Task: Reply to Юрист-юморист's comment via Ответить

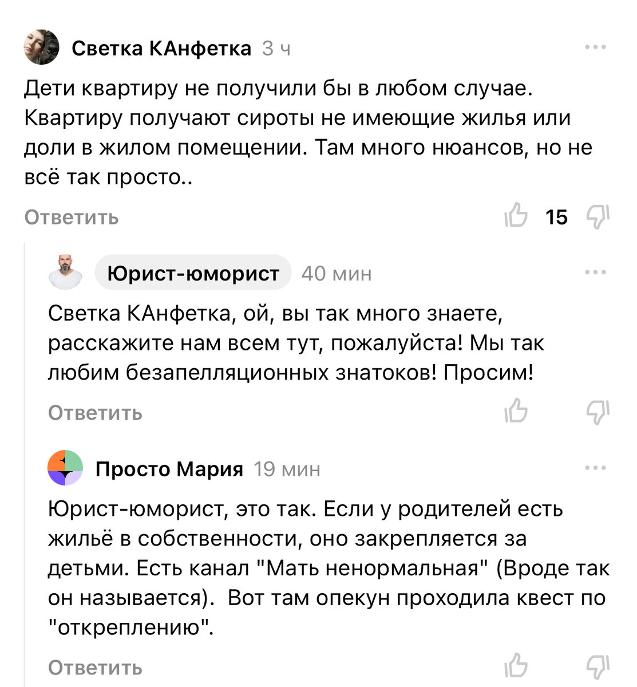Action: (96, 412)
